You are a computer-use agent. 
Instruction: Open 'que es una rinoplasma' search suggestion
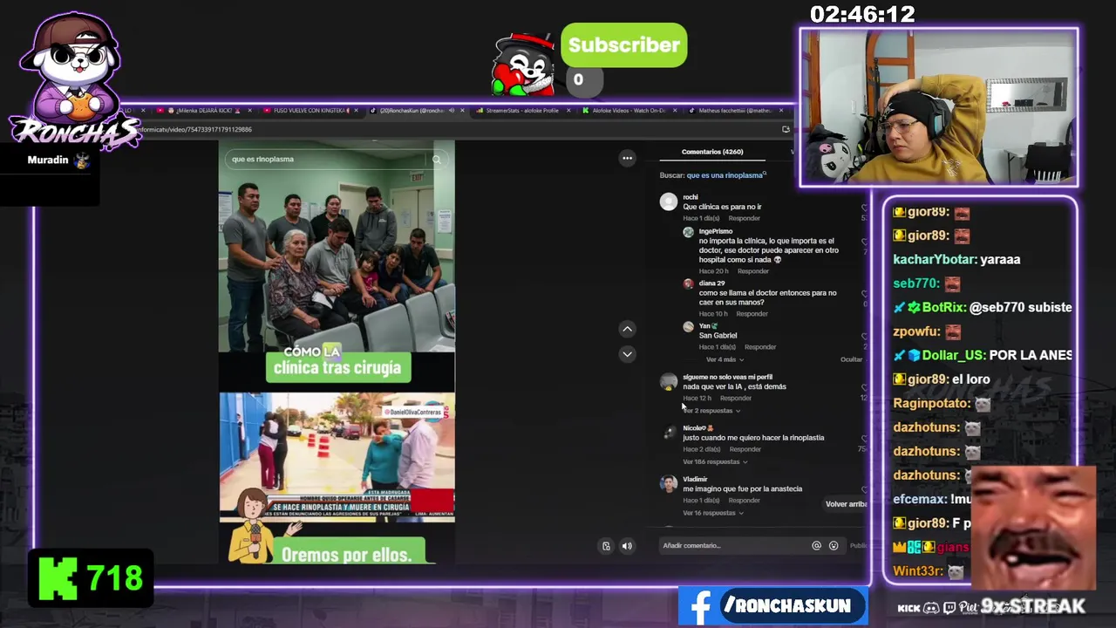(x=726, y=175)
